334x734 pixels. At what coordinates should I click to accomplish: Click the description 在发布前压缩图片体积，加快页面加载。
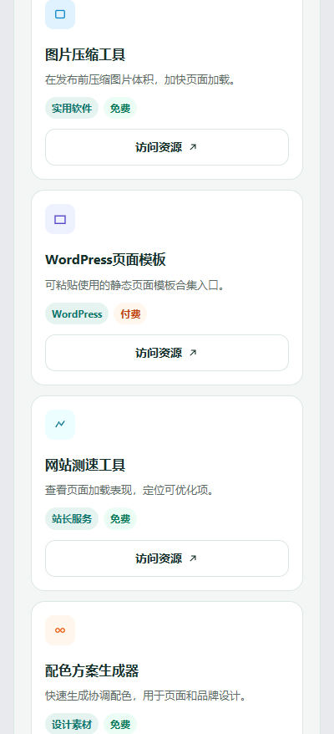pyautogui.click(x=140, y=80)
